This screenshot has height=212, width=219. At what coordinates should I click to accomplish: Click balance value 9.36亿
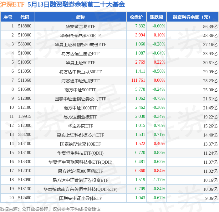tap(211, 198)
